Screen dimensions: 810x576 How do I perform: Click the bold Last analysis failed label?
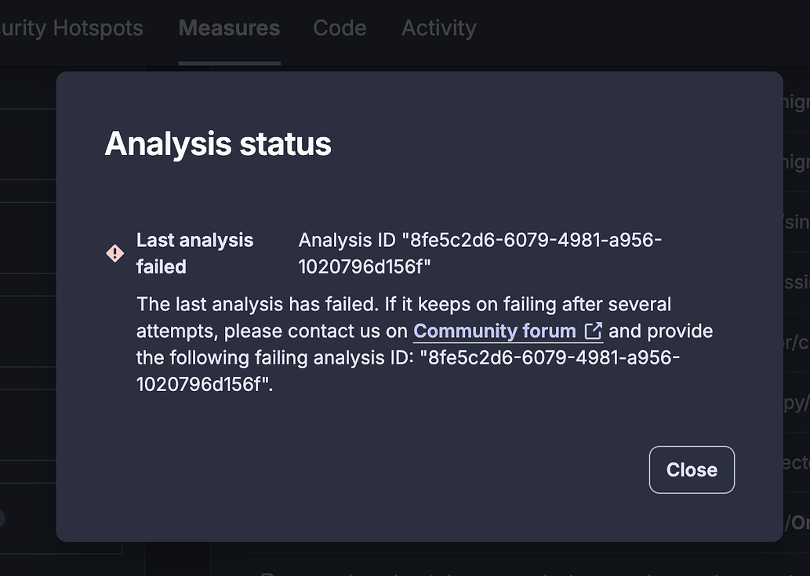click(x=194, y=253)
